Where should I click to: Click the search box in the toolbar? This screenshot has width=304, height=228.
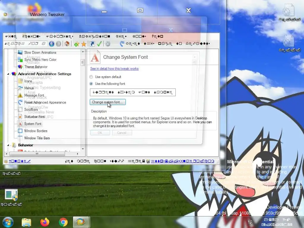[26, 44]
